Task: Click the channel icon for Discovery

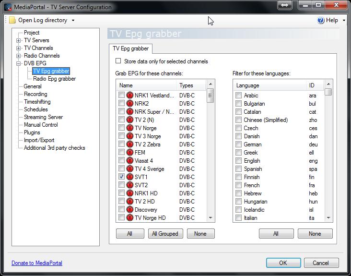Action: pos(130,209)
